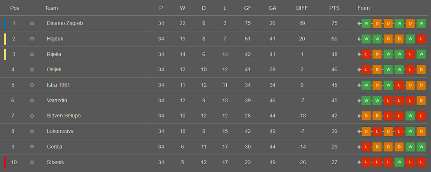Open the Hajduk team link
The width and height of the screenshot is (431, 172).
pos(55,39)
